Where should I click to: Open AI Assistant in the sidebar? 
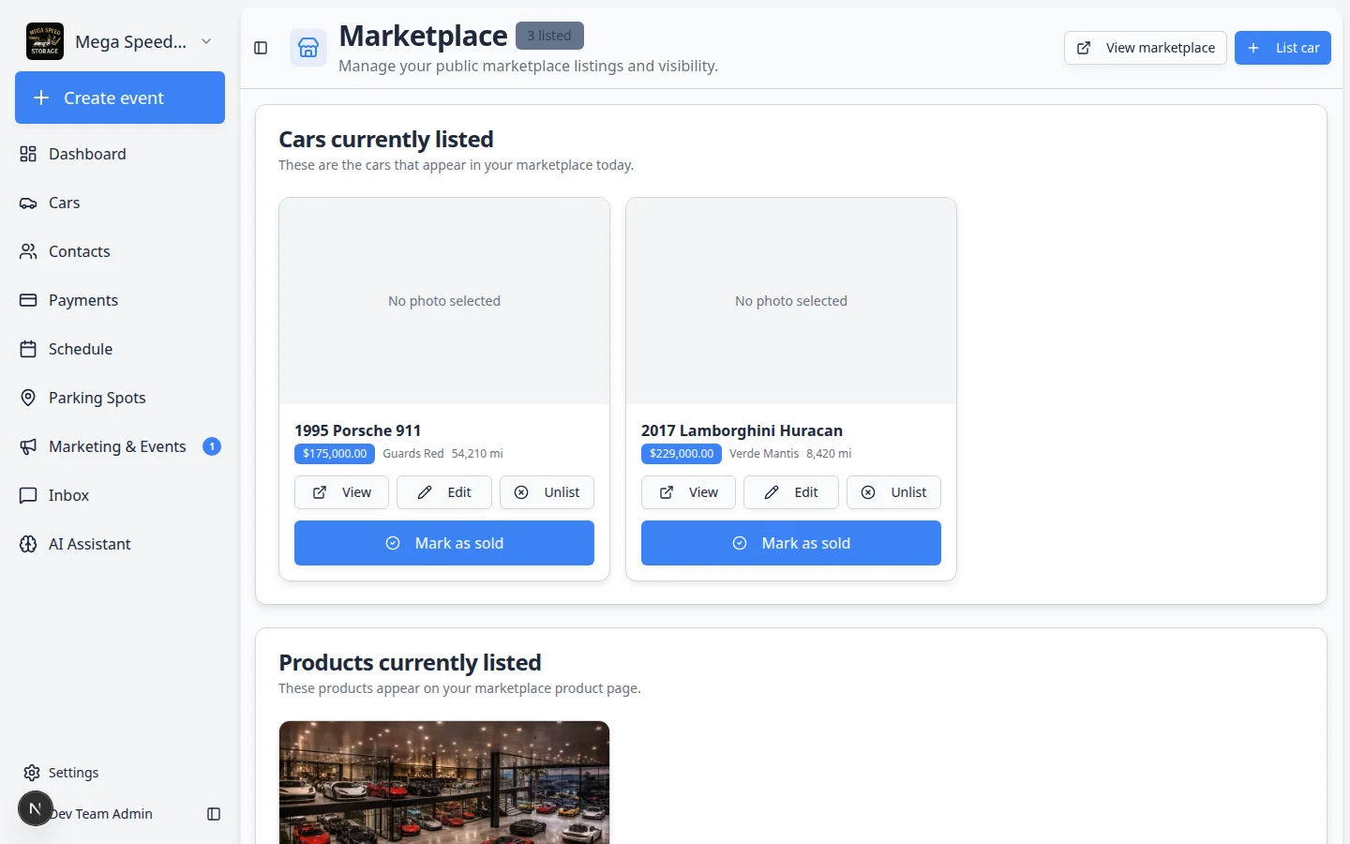(x=120, y=544)
